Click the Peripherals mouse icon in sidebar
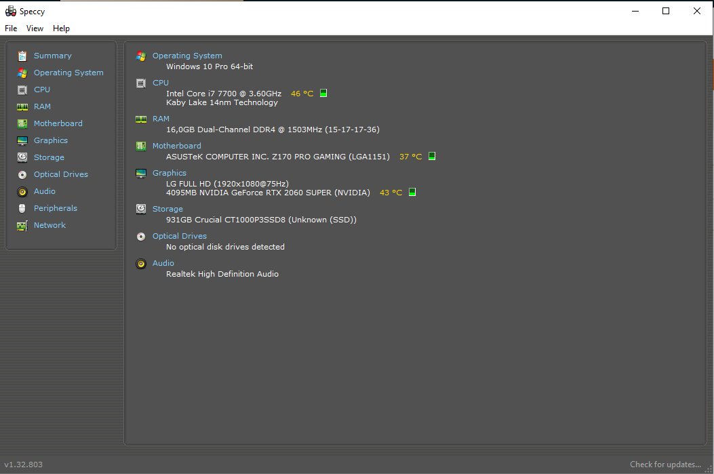Screen dimensions: 714x474 22,209
